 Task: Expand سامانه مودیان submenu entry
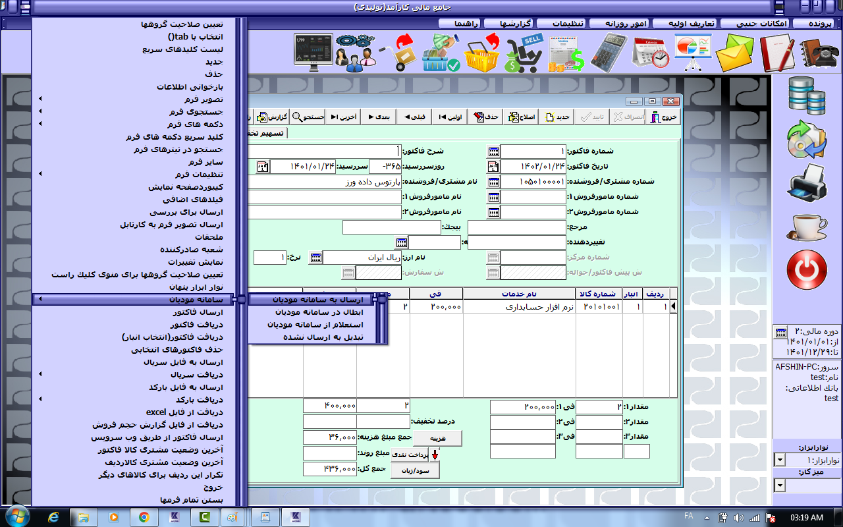point(134,300)
